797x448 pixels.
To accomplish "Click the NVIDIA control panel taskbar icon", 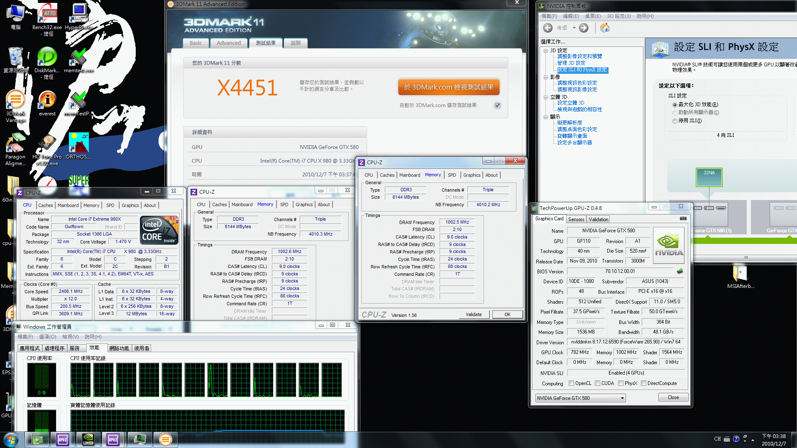I will pos(88,439).
